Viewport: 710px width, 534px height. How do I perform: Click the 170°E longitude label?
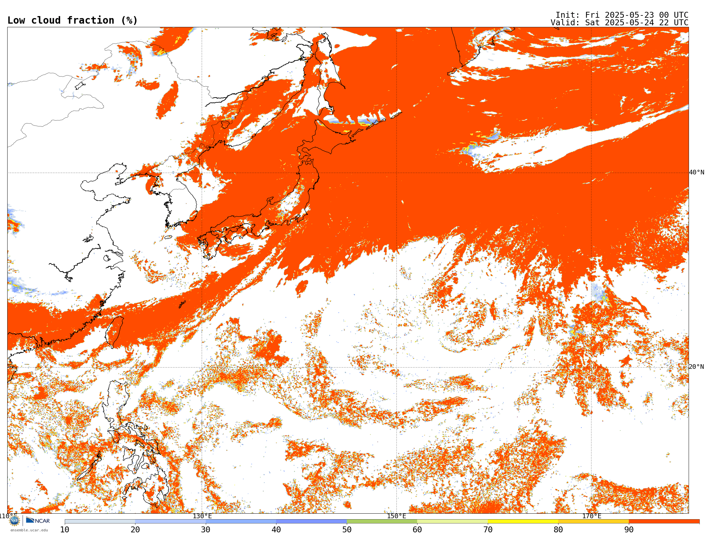[592, 516]
